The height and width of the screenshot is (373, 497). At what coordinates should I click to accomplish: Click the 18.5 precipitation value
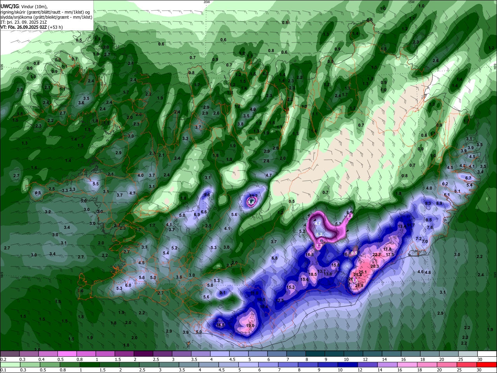(313, 274)
